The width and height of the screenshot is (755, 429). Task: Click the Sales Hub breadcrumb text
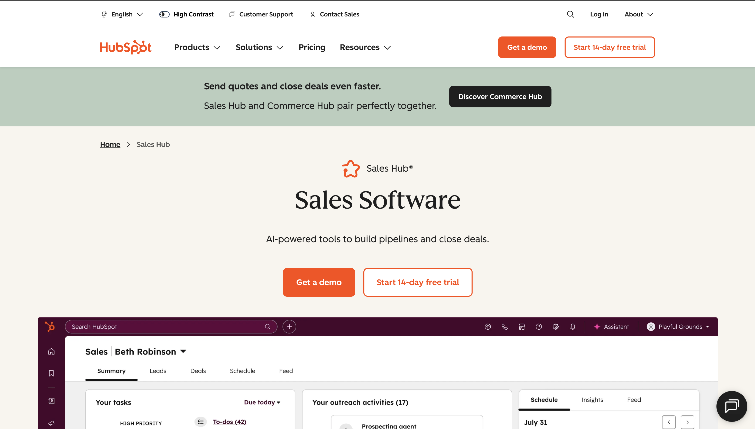click(x=153, y=144)
